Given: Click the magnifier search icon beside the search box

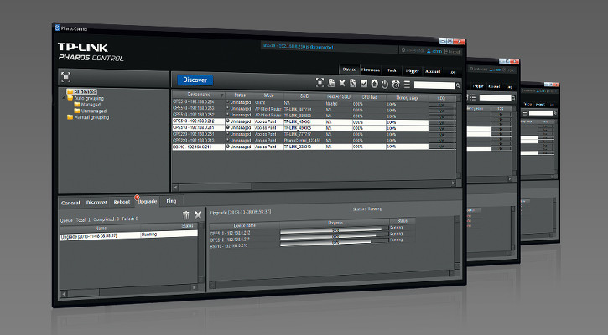Looking at the screenshot, I should coord(458,85).
